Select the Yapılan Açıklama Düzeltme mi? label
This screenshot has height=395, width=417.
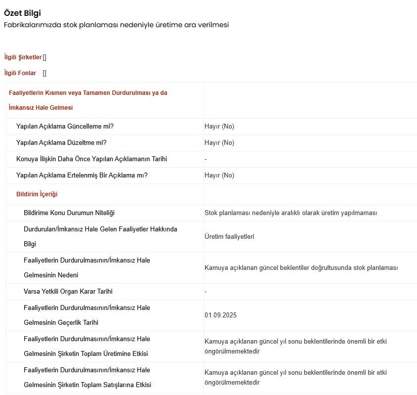(x=61, y=143)
